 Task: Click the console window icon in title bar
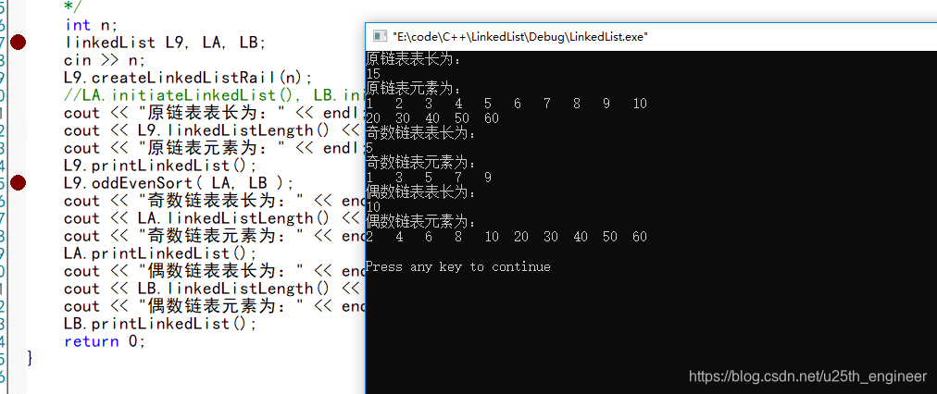(x=379, y=36)
